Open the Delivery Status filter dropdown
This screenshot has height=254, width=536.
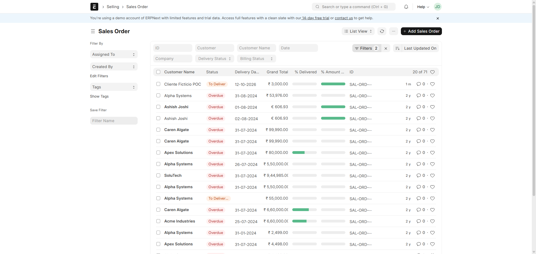(x=214, y=59)
